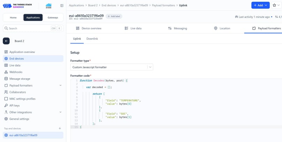Open the Formatter type dropdown
The height and width of the screenshot is (142, 282).
point(112,67)
